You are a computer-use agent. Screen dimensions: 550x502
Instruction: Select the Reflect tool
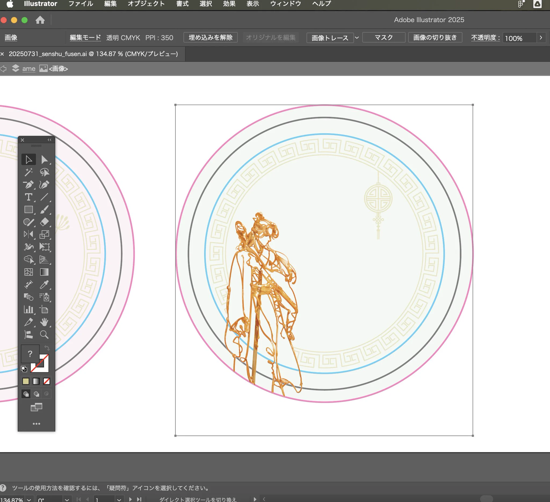[x=28, y=234]
